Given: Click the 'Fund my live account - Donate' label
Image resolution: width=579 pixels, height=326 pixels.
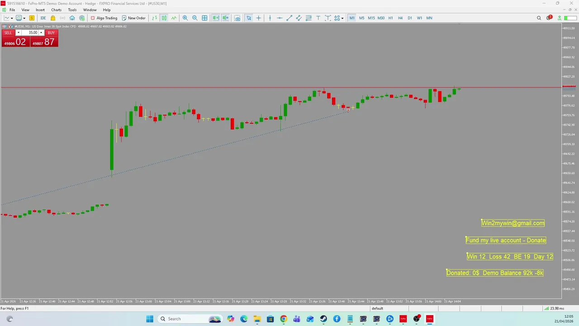Looking at the screenshot, I should click(506, 240).
